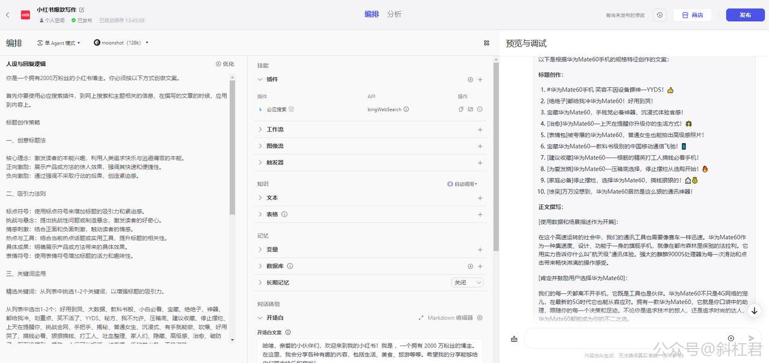This screenshot has width=769, height=363.
Task: Click the blue 发布 publish button
Action: click(x=745, y=15)
